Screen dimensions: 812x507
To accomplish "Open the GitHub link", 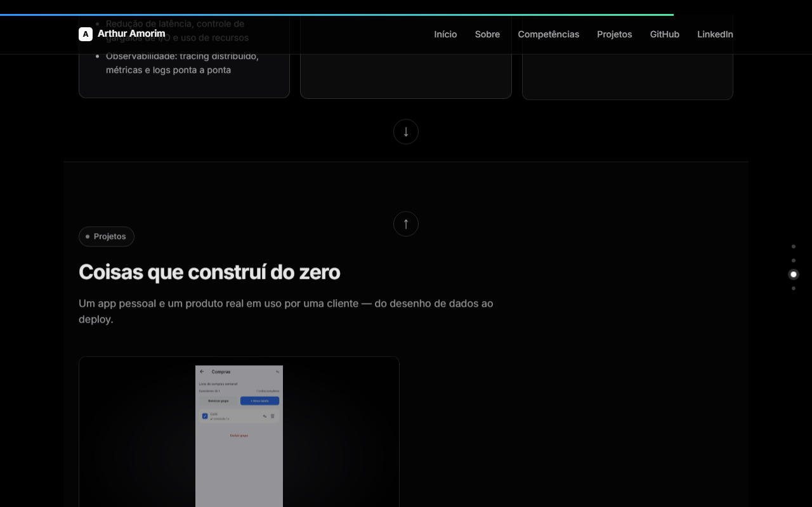I will click(x=664, y=34).
